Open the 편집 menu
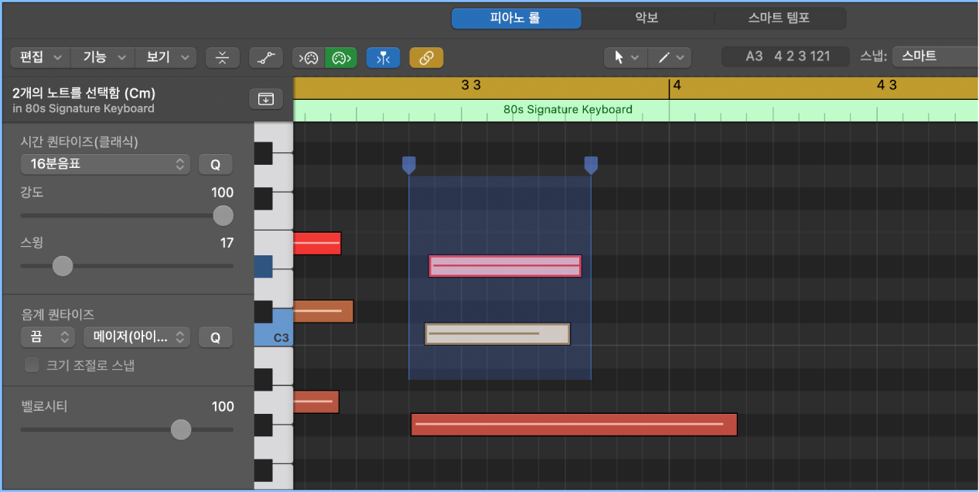 39,57
